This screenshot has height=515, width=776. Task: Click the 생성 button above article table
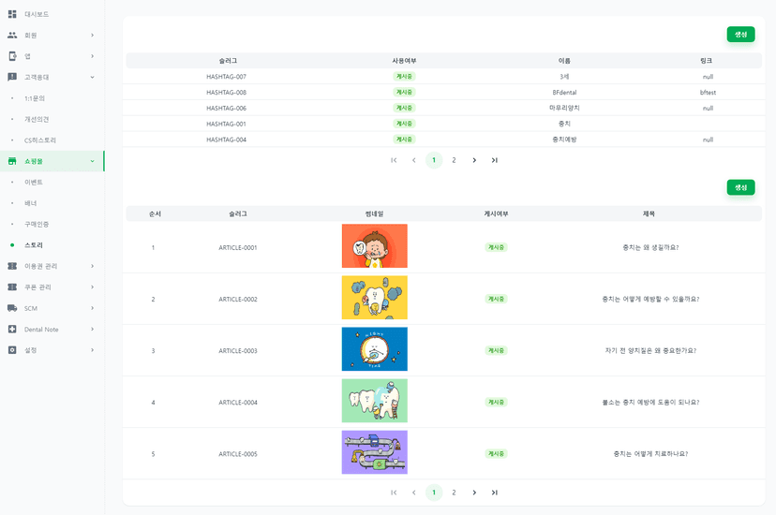click(740, 187)
